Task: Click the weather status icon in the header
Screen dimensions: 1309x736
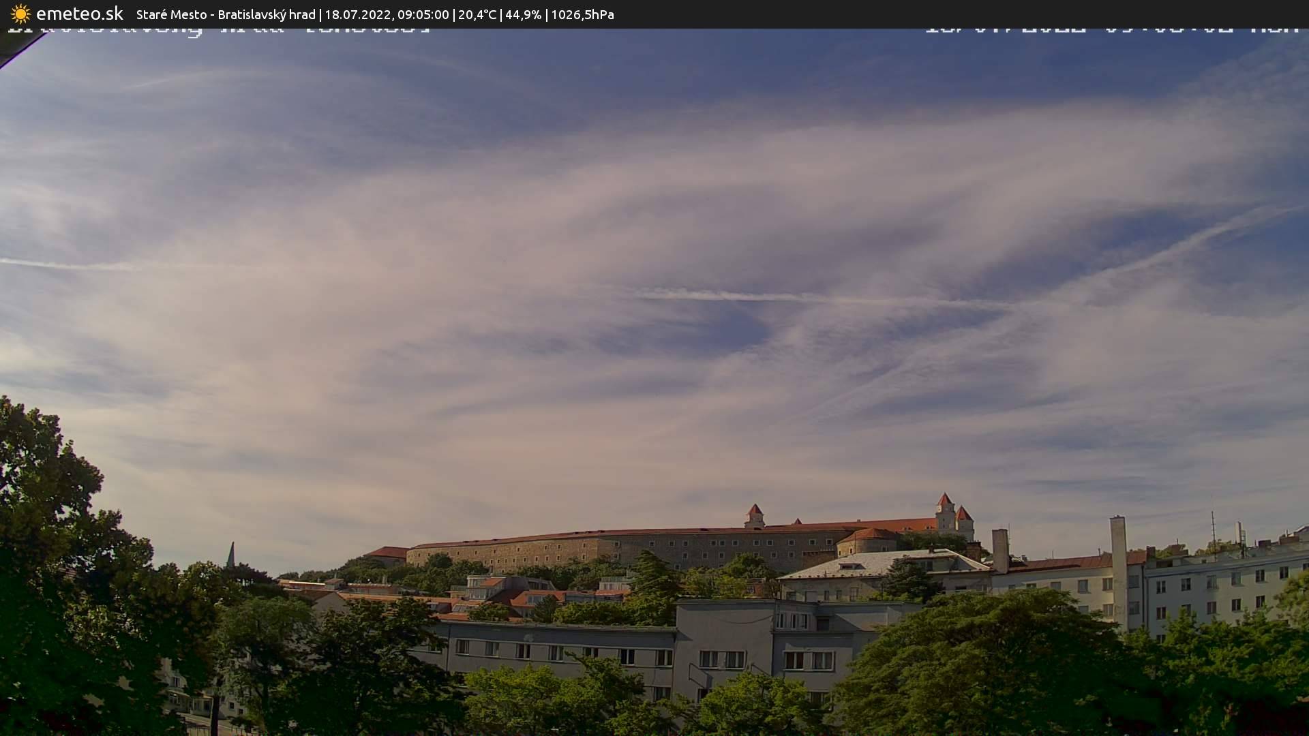Action: click(21, 14)
